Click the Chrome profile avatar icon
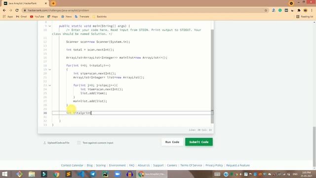Screen dimensions: 316x178 tap(305, 10)
